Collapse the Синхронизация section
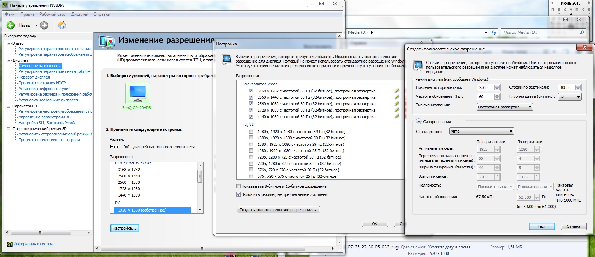Screen dimensions: 595x257 [x=418, y=122]
